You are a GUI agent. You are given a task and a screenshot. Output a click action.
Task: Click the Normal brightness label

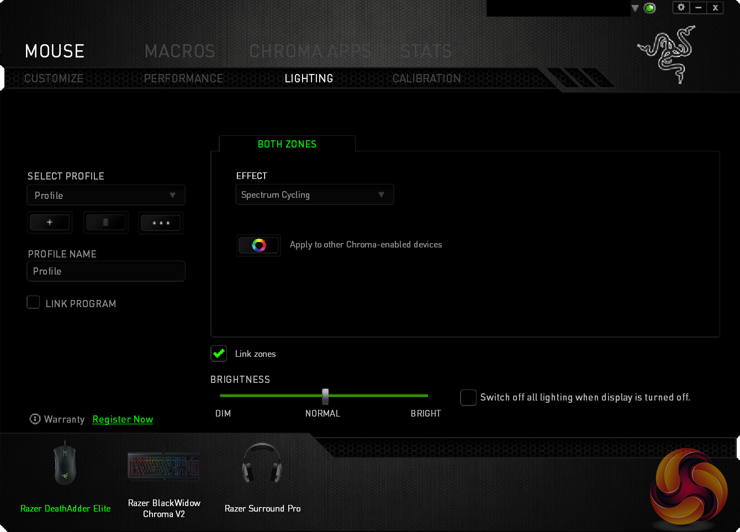[323, 413]
